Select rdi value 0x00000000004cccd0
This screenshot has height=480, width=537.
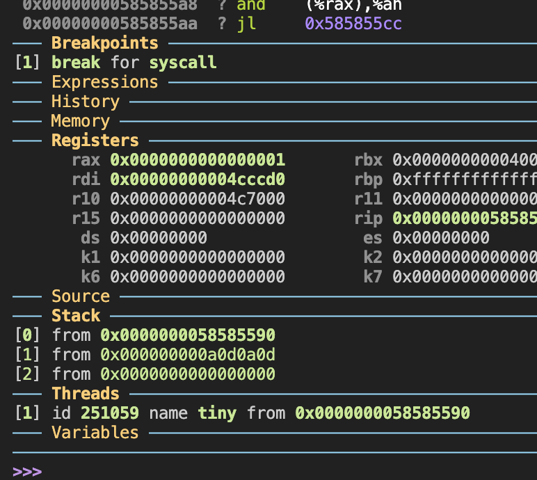click(x=198, y=179)
